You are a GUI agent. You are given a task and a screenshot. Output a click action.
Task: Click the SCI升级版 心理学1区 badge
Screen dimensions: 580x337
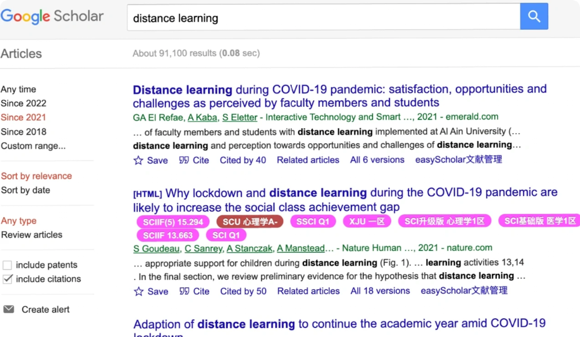click(x=444, y=221)
